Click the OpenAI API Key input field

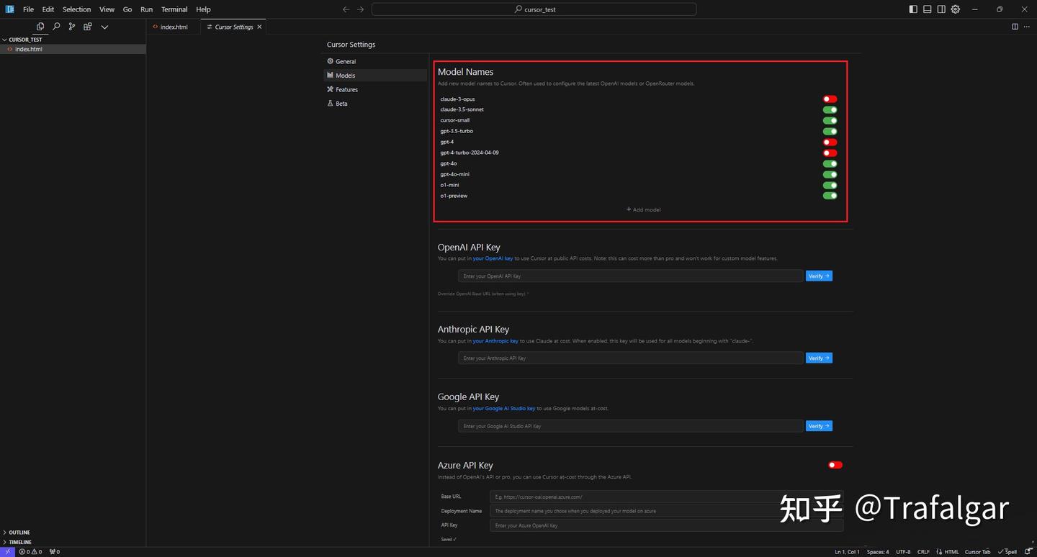630,276
